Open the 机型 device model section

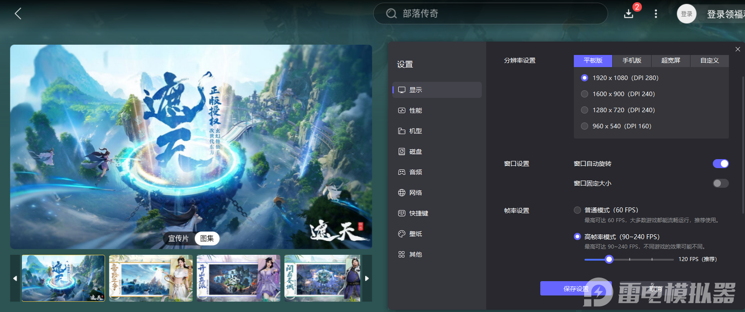pyautogui.click(x=437, y=131)
